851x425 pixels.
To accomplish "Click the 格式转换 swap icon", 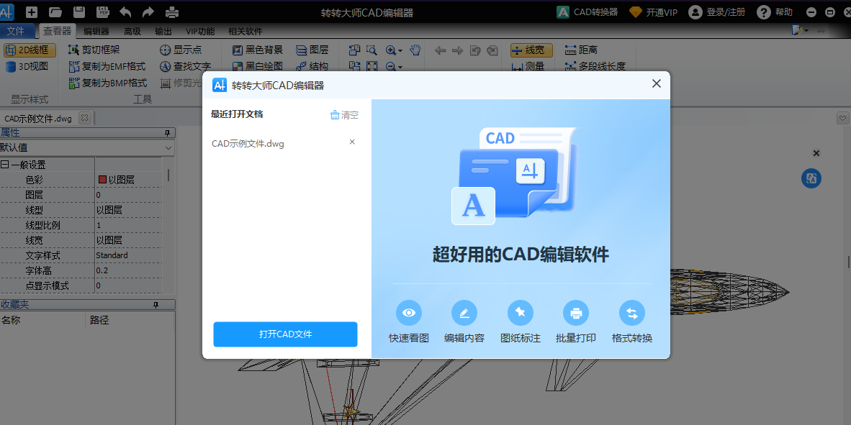I will coord(632,313).
